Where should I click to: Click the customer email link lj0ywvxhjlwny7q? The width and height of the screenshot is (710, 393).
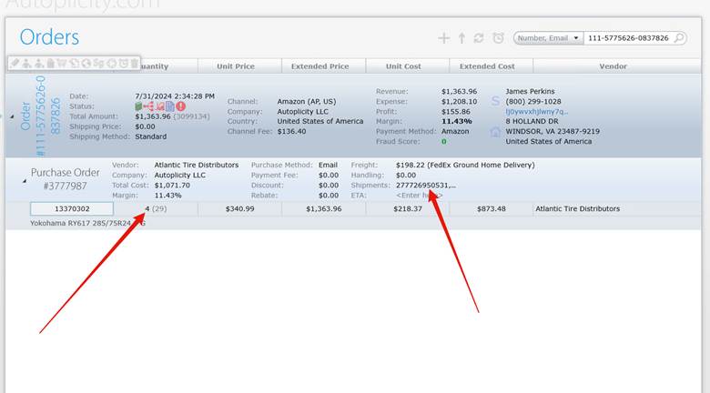(536, 111)
